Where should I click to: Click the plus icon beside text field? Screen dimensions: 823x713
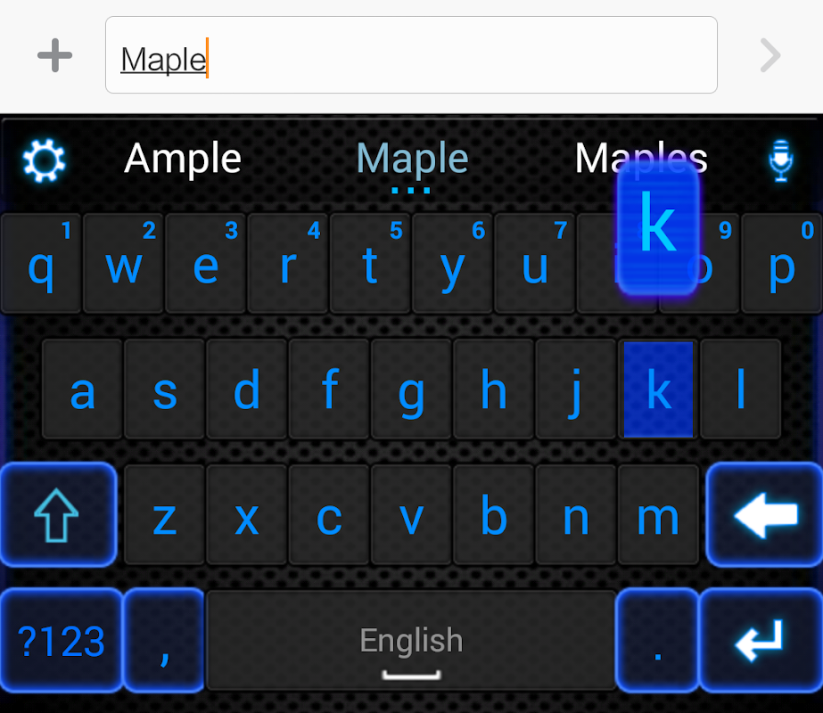[x=54, y=55]
